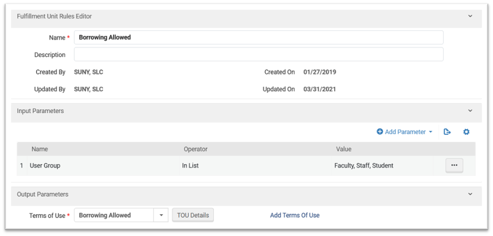Click the export list icon
493x236 pixels.
447,132
